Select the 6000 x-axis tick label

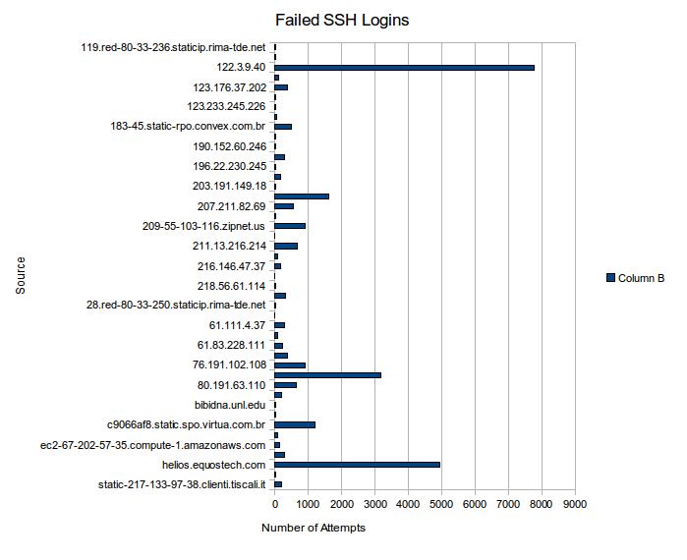click(x=475, y=504)
